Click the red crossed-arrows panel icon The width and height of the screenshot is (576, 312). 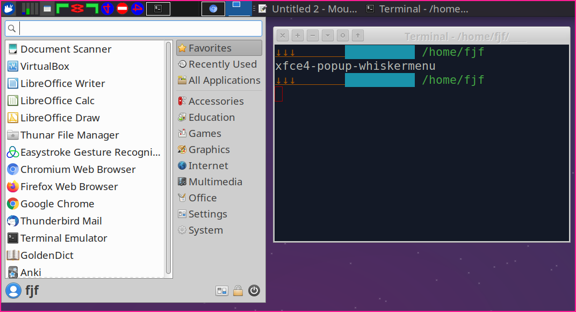pos(77,9)
